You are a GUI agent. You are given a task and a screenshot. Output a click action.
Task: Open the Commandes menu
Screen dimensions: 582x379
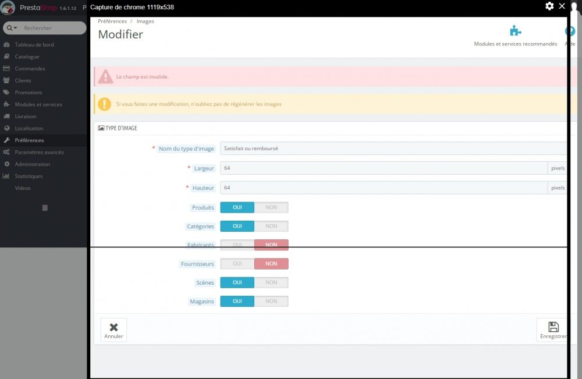pyautogui.click(x=30, y=68)
